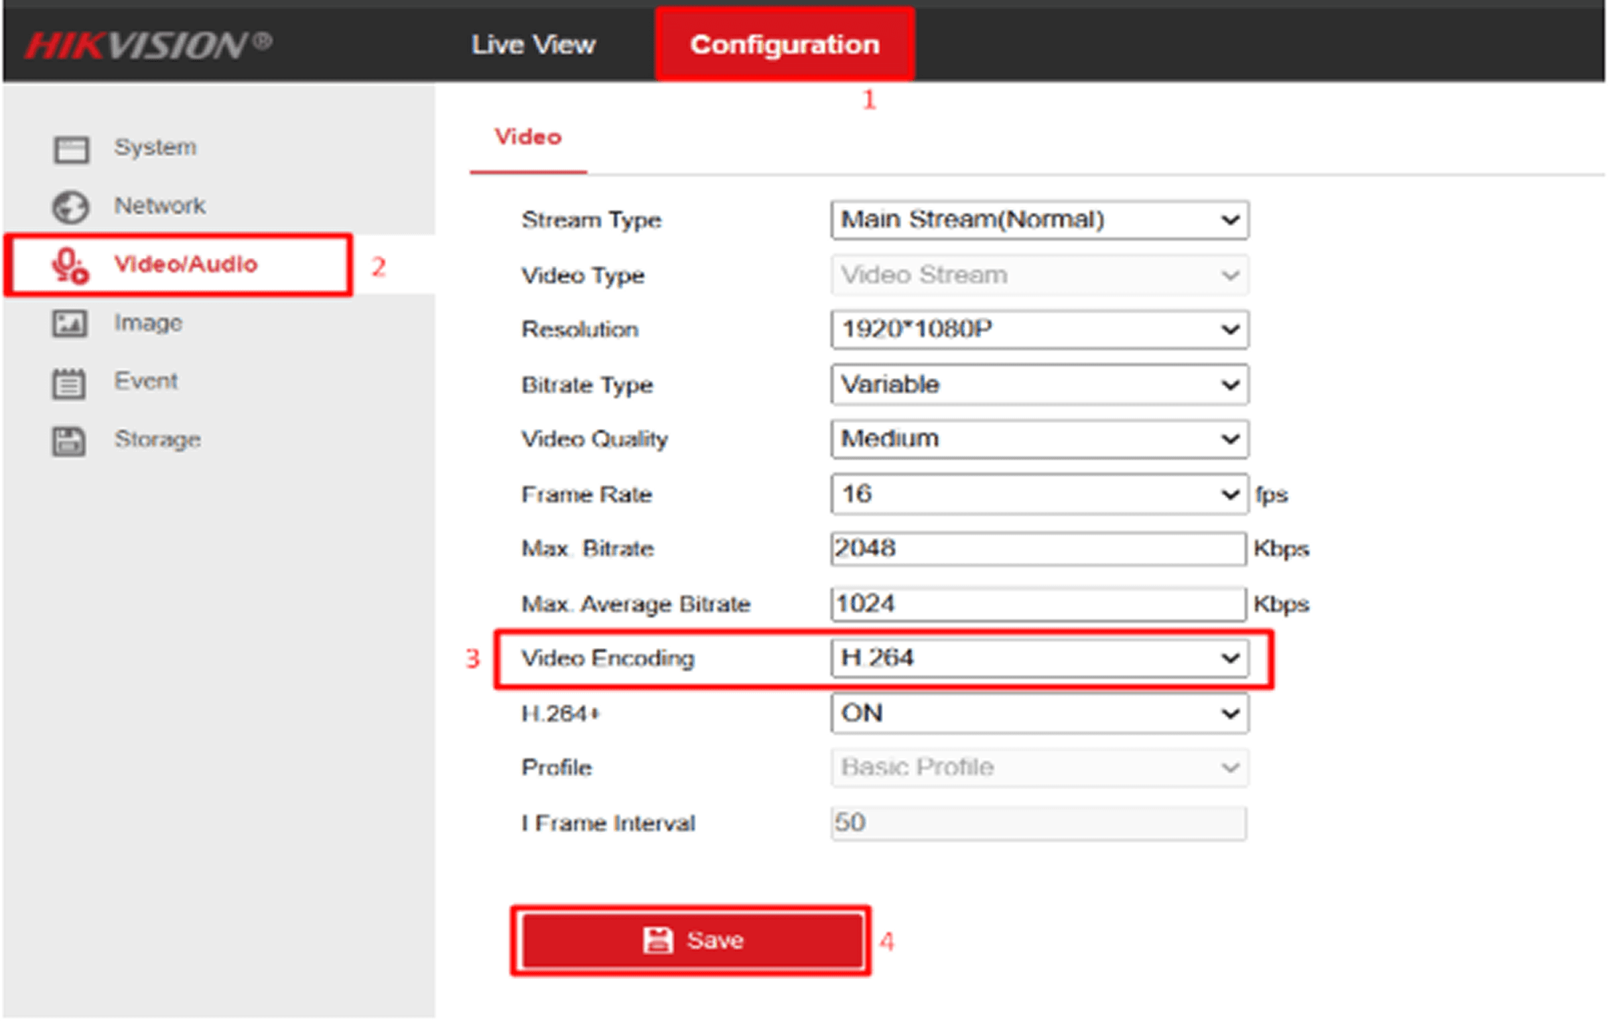
Task: Click the Storage disk icon
Action: click(x=69, y=442)
